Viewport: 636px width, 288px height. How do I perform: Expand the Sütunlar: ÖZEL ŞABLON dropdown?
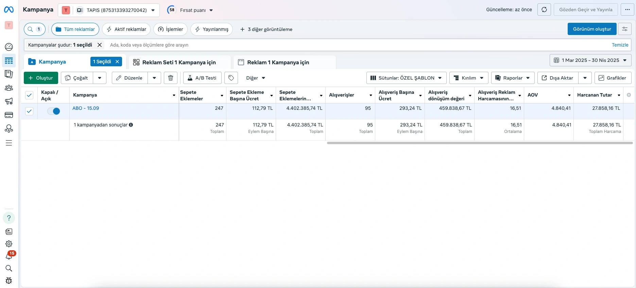click(x=406, y=78)
